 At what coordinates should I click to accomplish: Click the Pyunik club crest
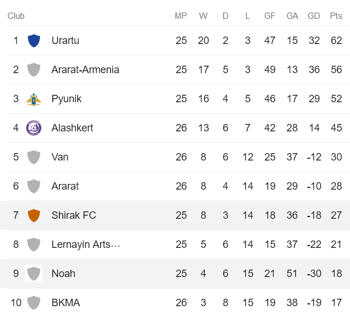click(34, 99)
